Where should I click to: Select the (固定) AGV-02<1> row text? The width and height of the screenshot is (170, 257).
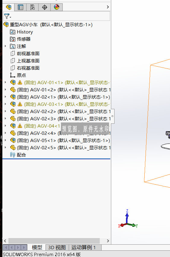point(63,97)
